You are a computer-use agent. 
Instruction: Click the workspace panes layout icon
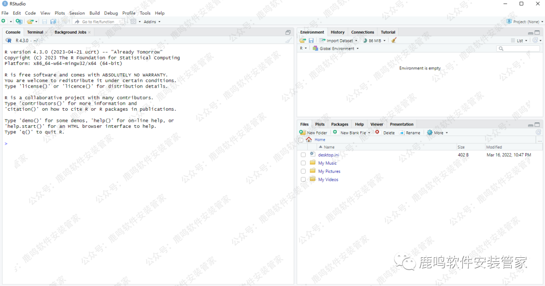[x=133, y=22]
